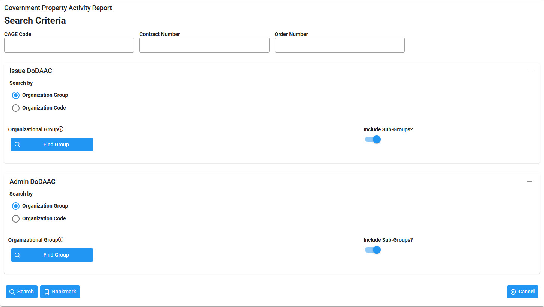The width and height of the screenshot is (544, 307).
Task: Click the Admin DoDAAC section heading
Action: point(32,182)
